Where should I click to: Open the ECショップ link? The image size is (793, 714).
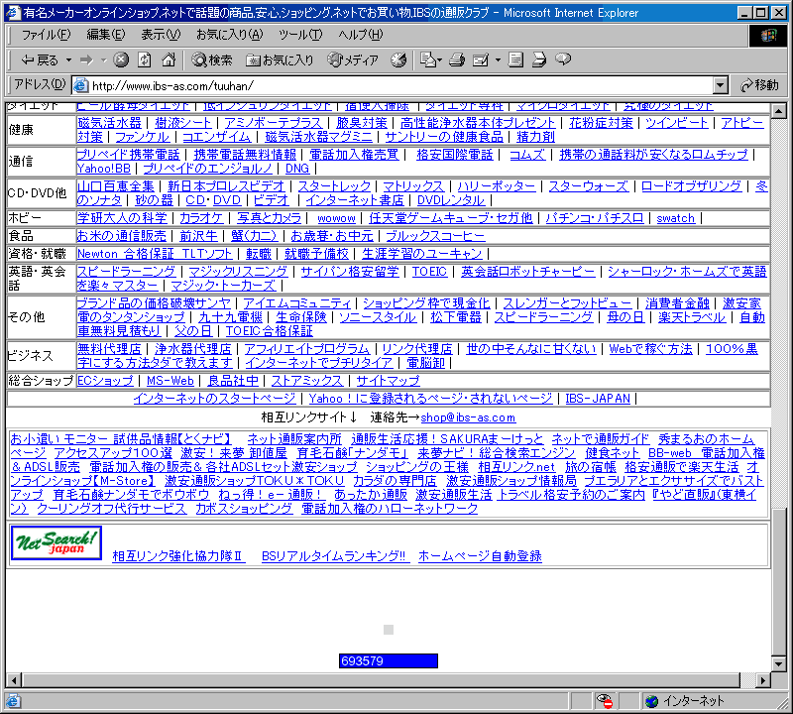105,381
